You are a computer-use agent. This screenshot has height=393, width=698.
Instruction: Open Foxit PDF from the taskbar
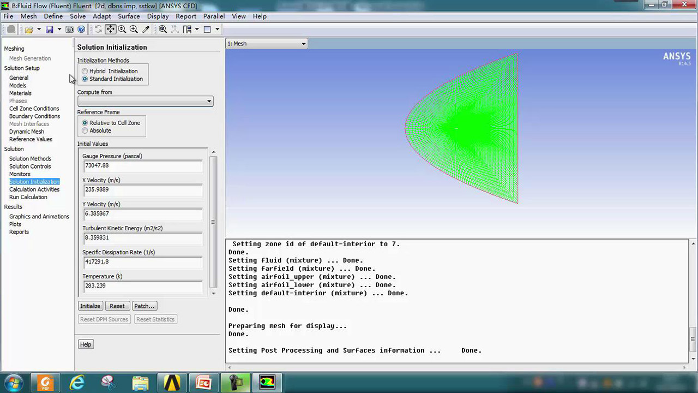[45, 383]
